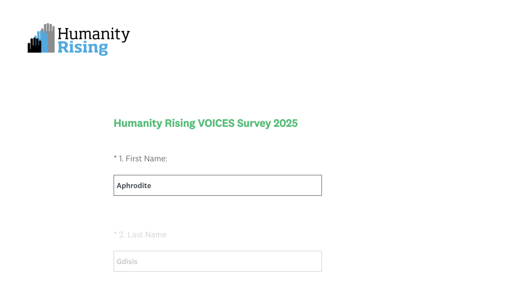This screenshot has width=513, height=283.
Task: Click the black hand in the logo
Action: click(x=34, y=46)
